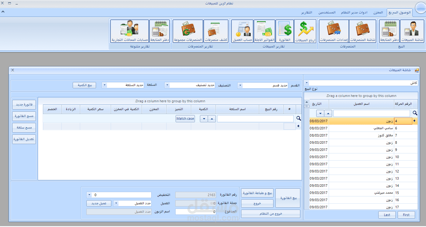
Task: Find next match in transactions search
Action: click(320, 113)
